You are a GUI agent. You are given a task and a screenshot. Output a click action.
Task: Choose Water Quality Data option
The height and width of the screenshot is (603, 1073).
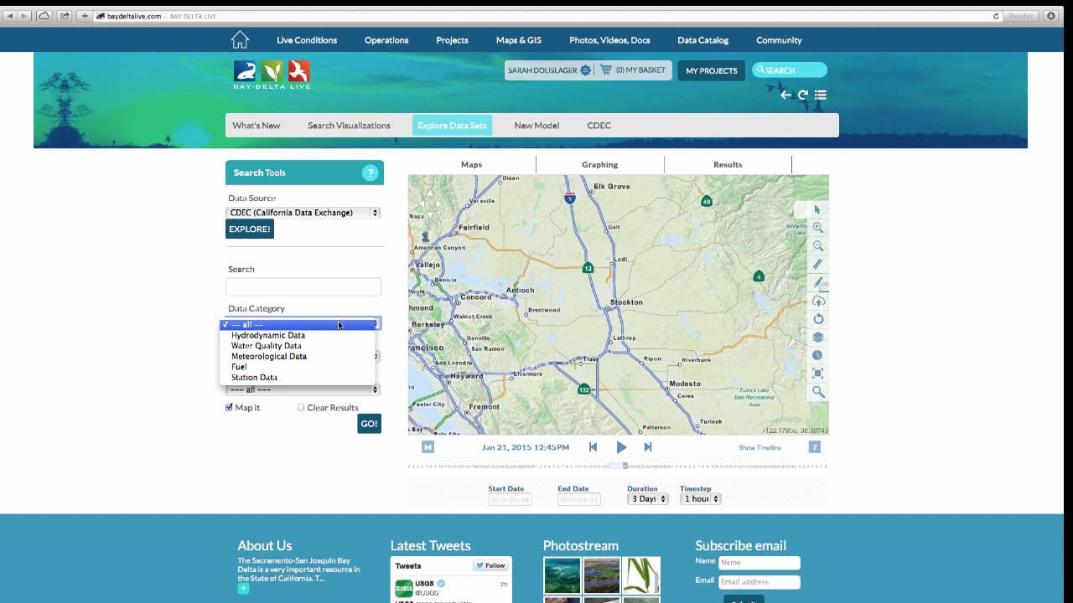point(298,346)
